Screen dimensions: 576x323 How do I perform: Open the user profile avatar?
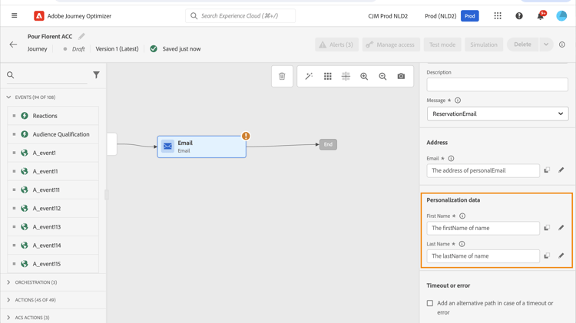(x=561, y=16)
